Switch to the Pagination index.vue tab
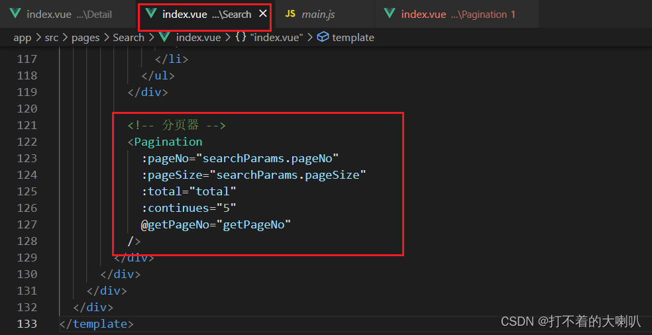Image resolution: width=652 pixels, height=335 pixels. coord(456,14)
